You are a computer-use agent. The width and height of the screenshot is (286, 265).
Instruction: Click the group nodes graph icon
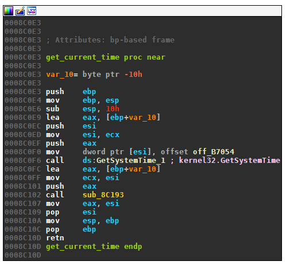tap(32, 11)
